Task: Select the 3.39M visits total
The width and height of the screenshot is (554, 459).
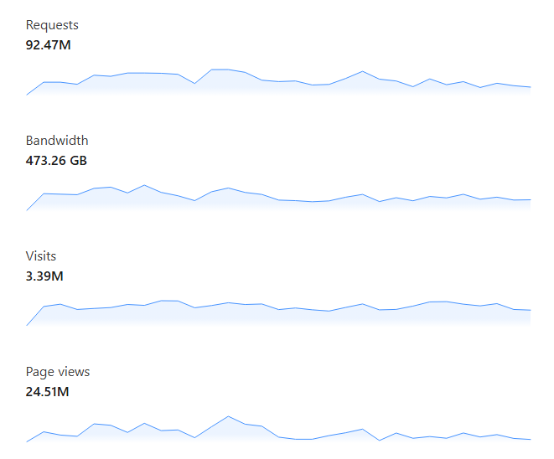Action: [45, 276]
